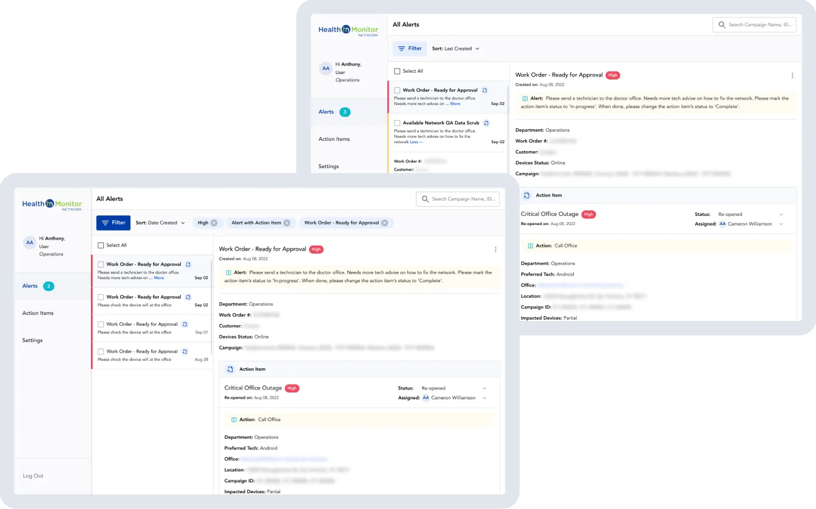Open the Assigned Cameron Williamson dropdown in back window
This screenshot has height=509, width=816.
[750, 224]
